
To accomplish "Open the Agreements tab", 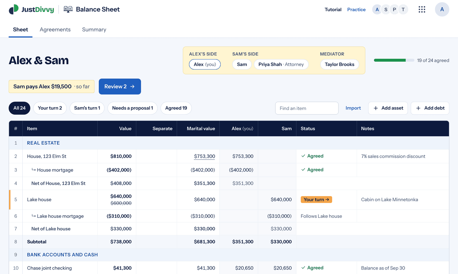I will tap(55, 30).
